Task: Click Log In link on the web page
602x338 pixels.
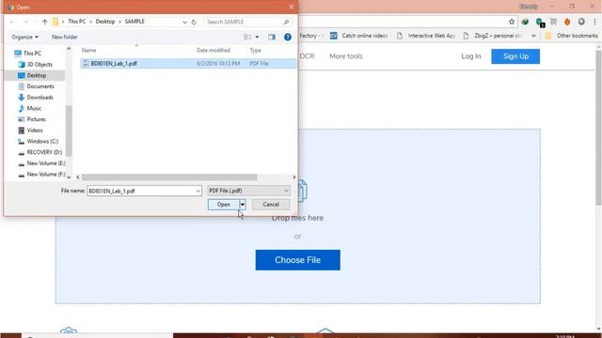Action: (x=471, y=56)
